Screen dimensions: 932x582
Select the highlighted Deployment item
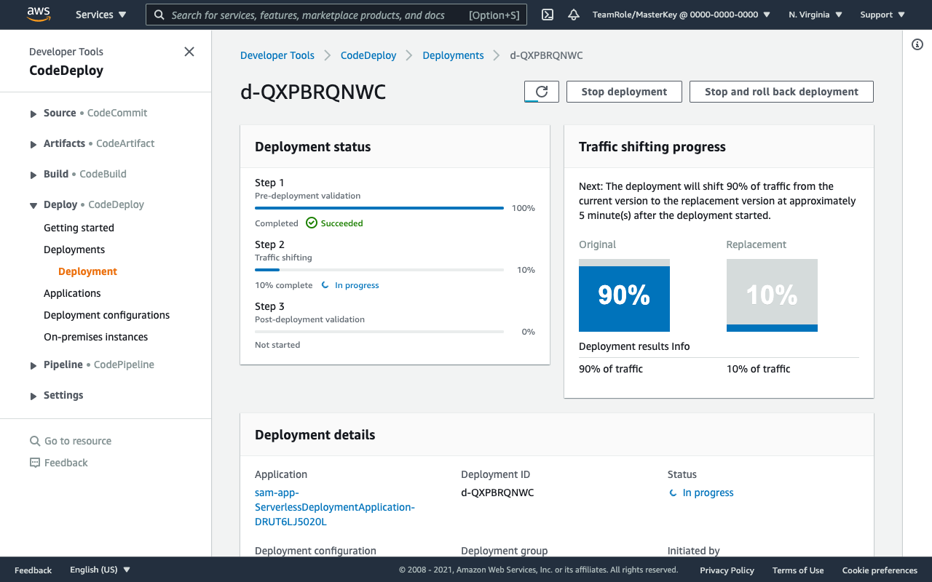tap(87, 271)
